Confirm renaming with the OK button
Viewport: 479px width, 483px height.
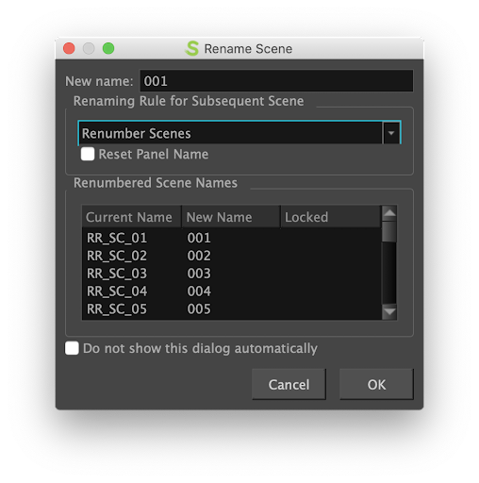[376, 384]
